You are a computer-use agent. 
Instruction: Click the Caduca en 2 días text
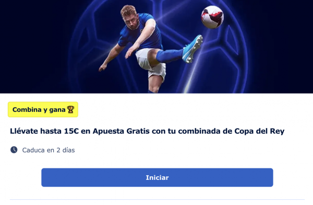[x=49, y=150]
